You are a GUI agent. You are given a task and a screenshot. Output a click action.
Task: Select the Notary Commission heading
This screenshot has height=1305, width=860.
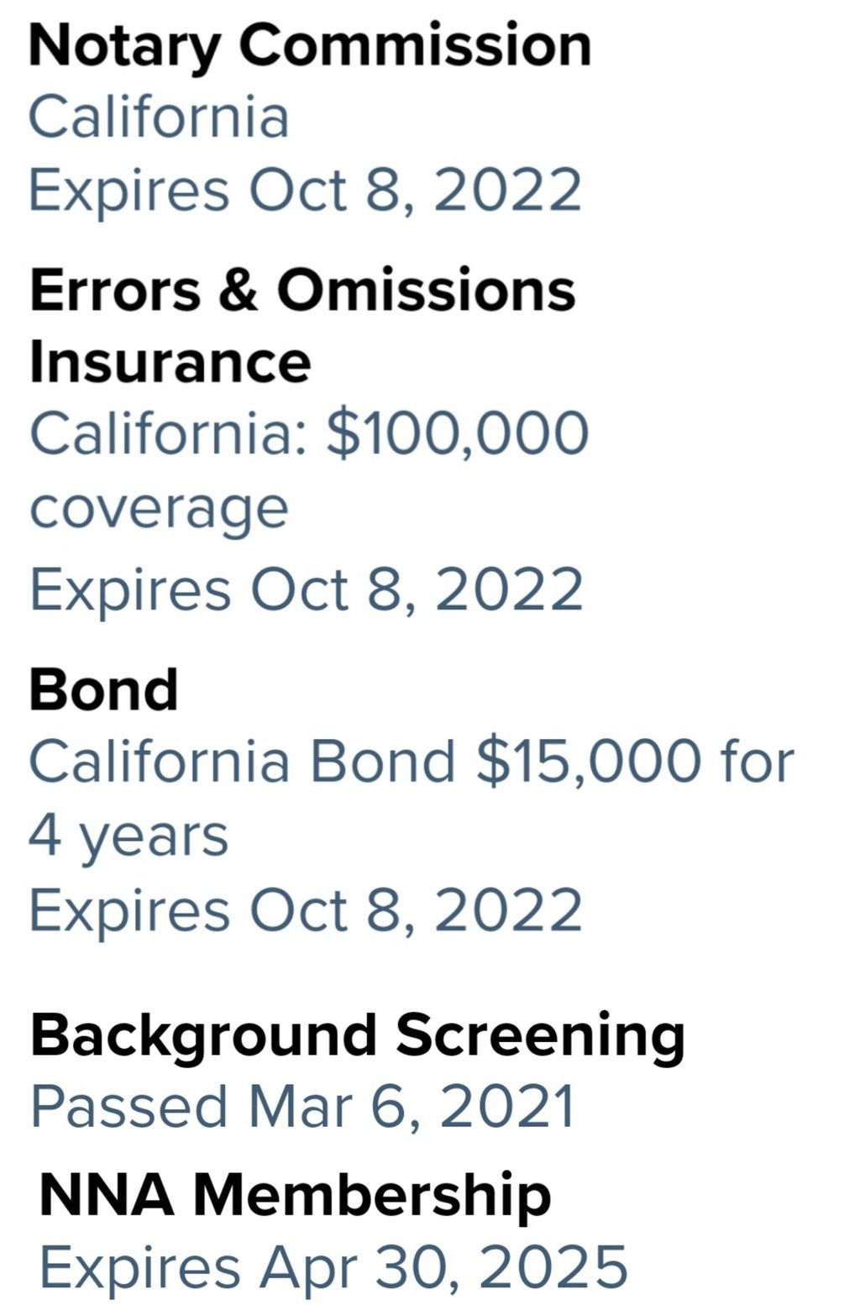310,47
